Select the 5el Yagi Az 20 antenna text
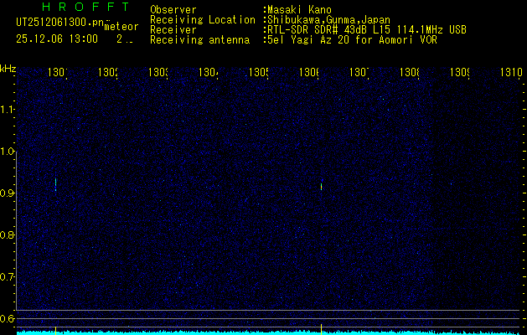The image size is (527, 335). 352,40
